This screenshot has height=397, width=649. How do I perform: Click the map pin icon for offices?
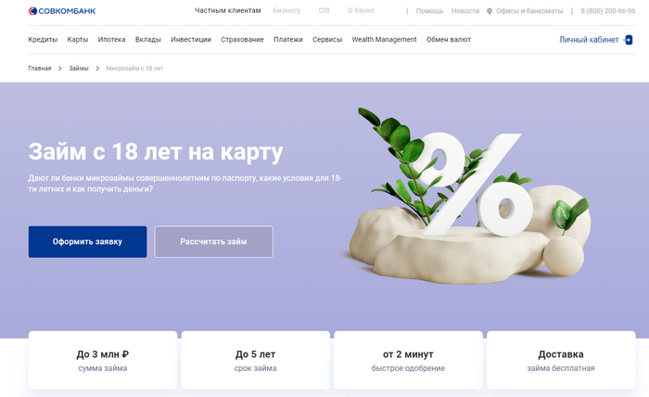click(x=490, y=11)
